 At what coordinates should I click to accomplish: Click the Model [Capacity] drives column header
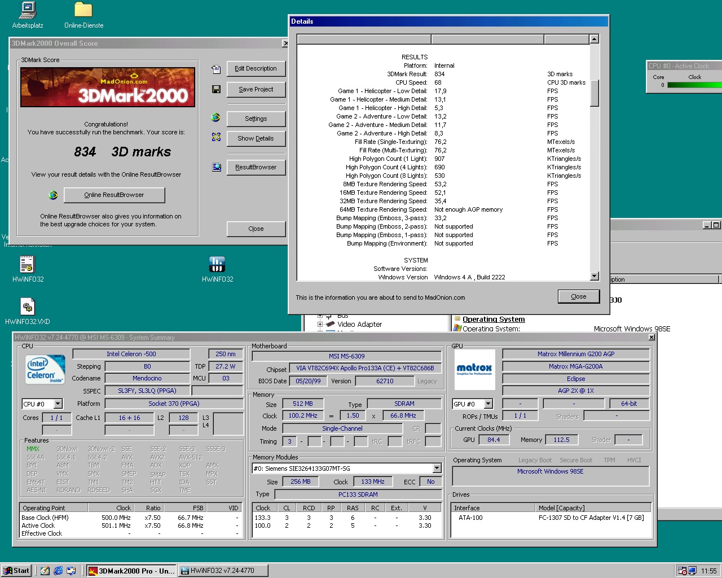pos(593,508)
